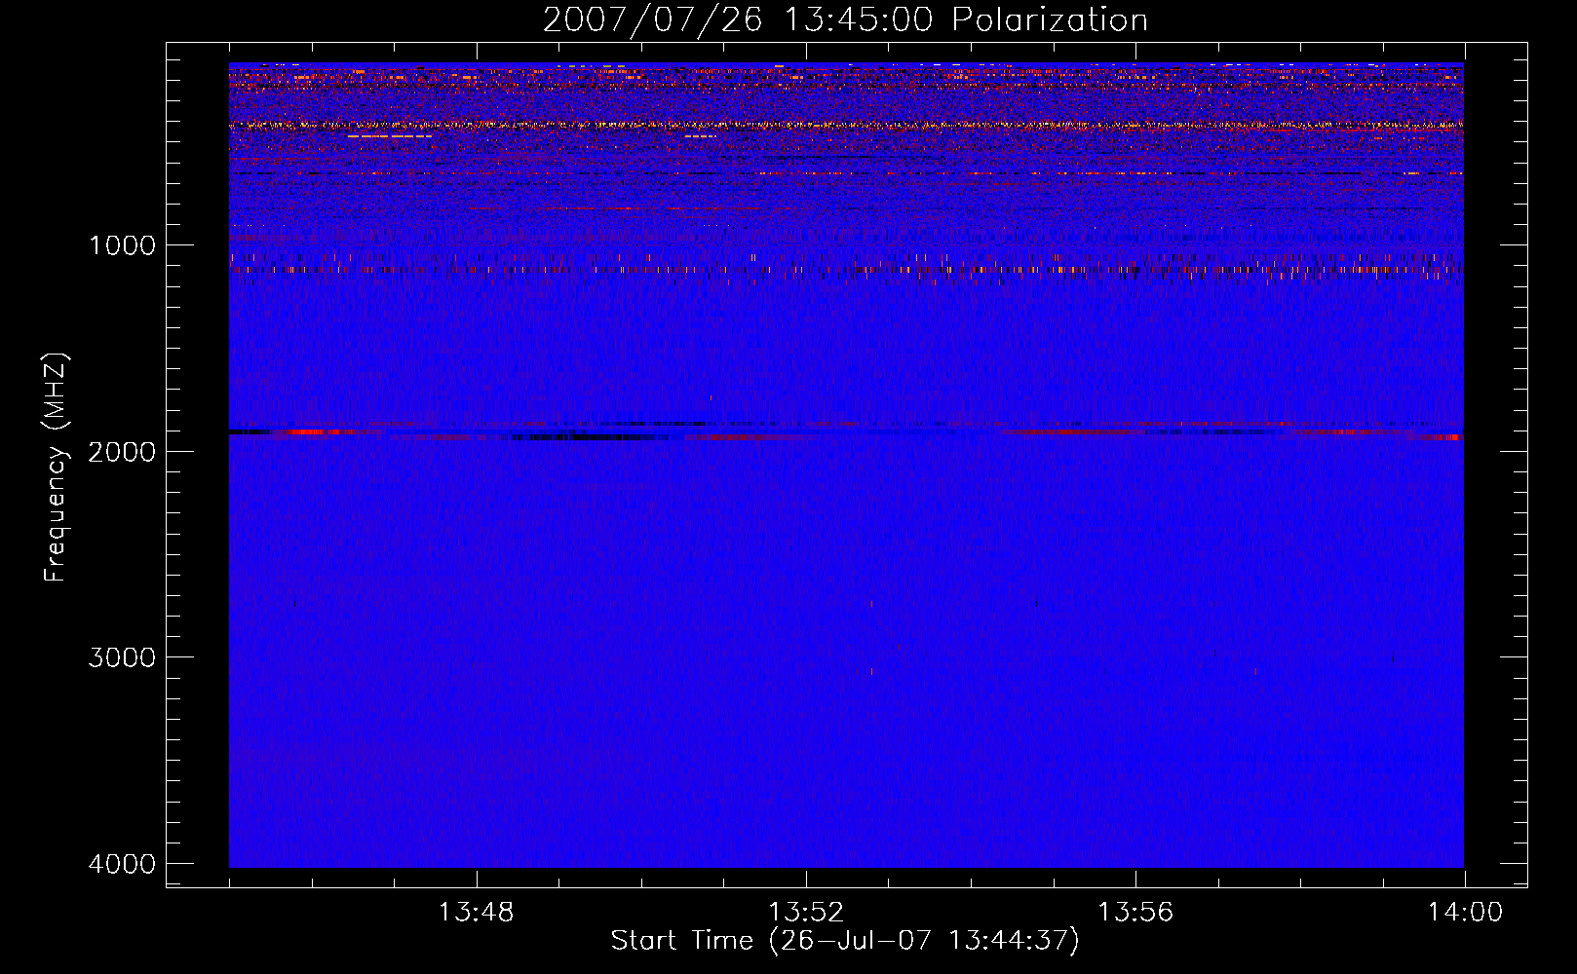The width and height of the screenshot is (1577, 974).
Task: Click the 1000 frequency tick label
Action: (122, 245)
